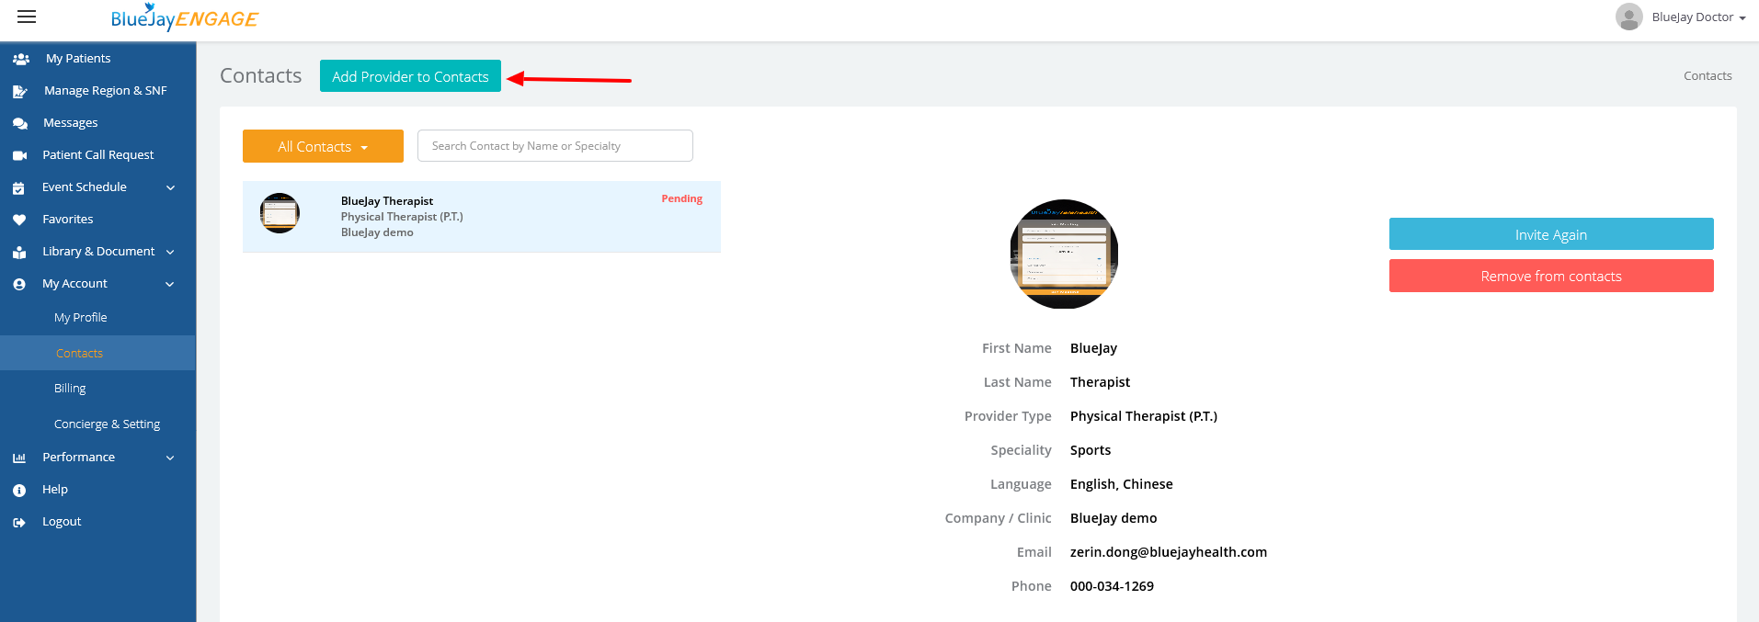Click the Logout arrow icon
1759x622 pixels.
19,522
